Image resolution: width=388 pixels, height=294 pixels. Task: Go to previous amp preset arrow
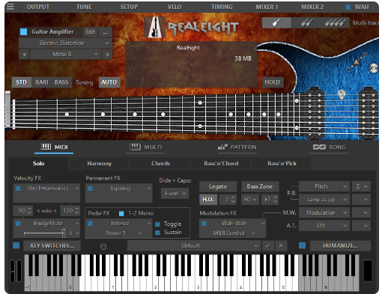pyautogui.click(x=25, y=54)
